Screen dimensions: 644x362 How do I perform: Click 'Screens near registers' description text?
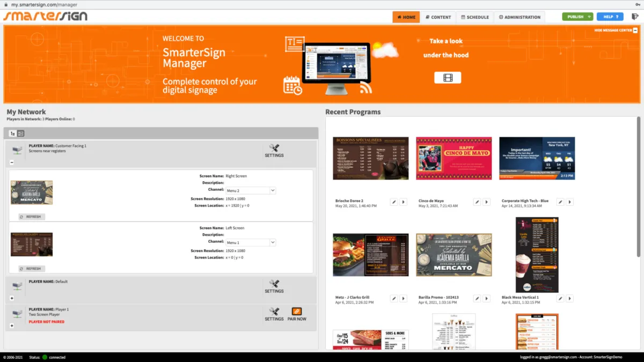pos(48,151)
